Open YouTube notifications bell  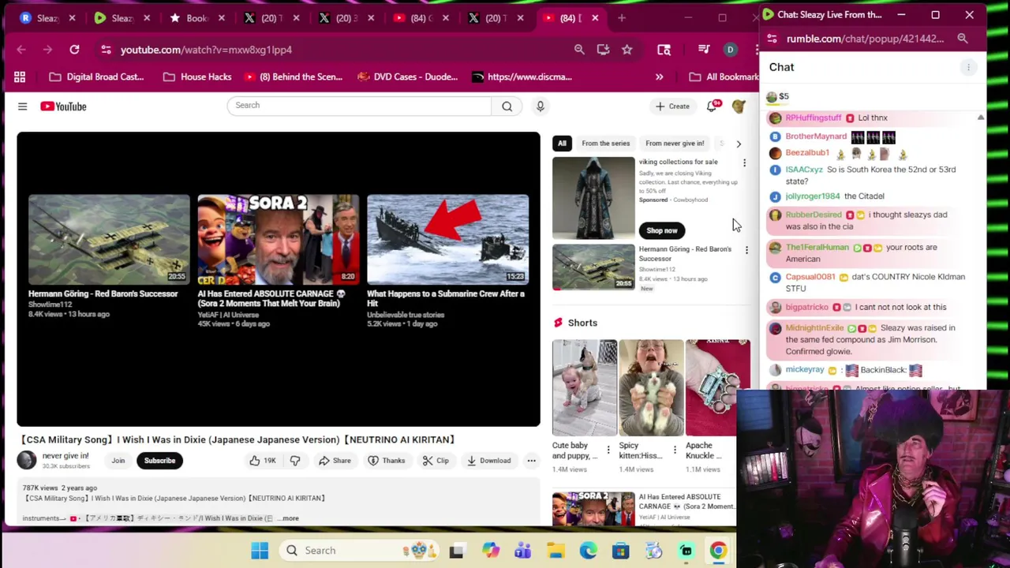coord(713,106)
